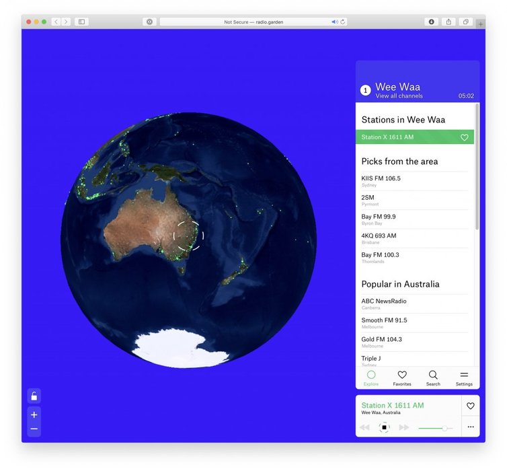Go back with the Safari back arrow
This screenshot has width=507, height=471.
point(56,22)
